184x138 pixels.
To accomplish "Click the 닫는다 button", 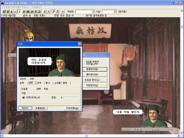I will click(25, 108).
